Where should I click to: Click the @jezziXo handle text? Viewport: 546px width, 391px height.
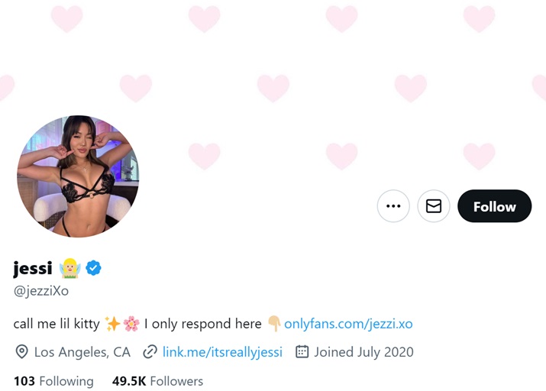click(x=41, y=291)
